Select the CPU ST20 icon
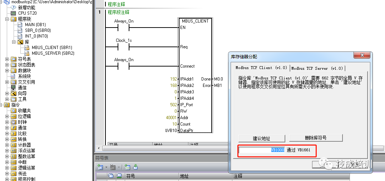385x181 pixels. click(x=13, y=13)
